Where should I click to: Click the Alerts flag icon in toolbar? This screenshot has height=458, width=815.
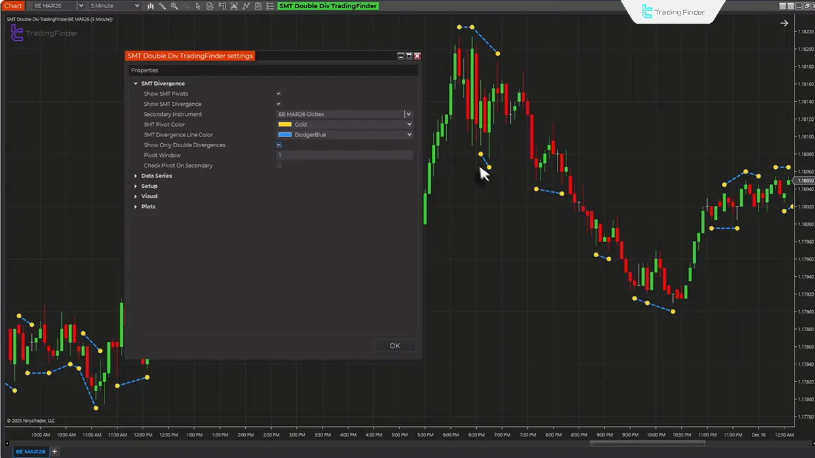pos(223,5)
